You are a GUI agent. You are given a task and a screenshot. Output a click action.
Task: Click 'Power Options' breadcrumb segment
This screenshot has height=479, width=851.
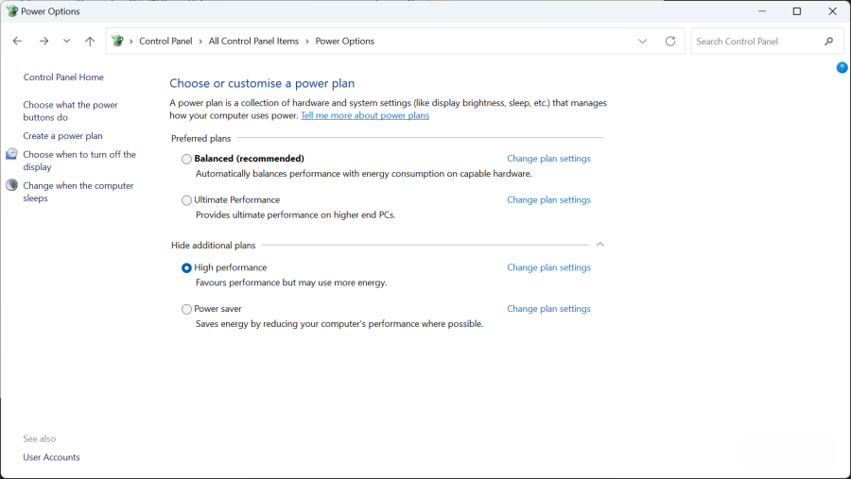[344, 42]
